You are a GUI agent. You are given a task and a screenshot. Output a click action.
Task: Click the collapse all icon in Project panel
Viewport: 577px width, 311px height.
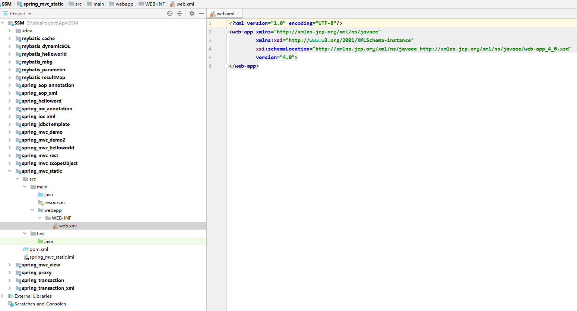[180, 13]
